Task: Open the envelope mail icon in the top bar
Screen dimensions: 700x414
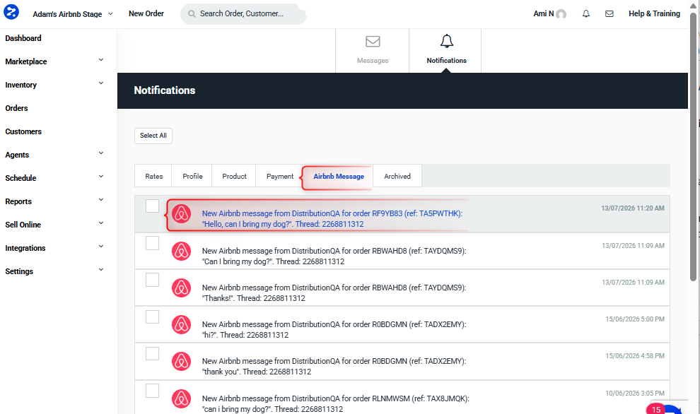Action: [x=609, y=14]
